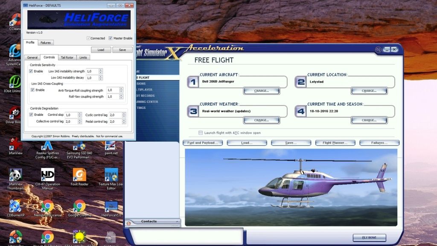Viewport: 437px width, 246px height.
Task: Select the Neoqb DxI License shortcut
Action: 47,208
